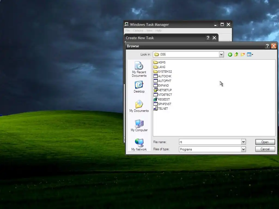Select the SPNPINST program file

point(162,104)
